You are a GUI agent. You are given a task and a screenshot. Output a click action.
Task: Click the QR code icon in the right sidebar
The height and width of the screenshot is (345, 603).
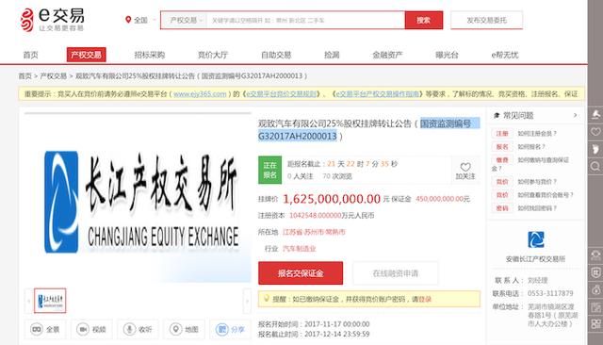pyautogui.click(x=595, y=324)
